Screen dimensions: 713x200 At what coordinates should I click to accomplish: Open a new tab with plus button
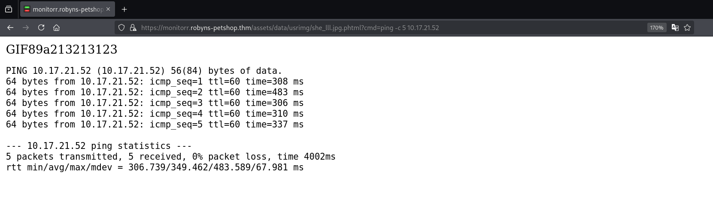pyautogui.click(x=124, y=9)
